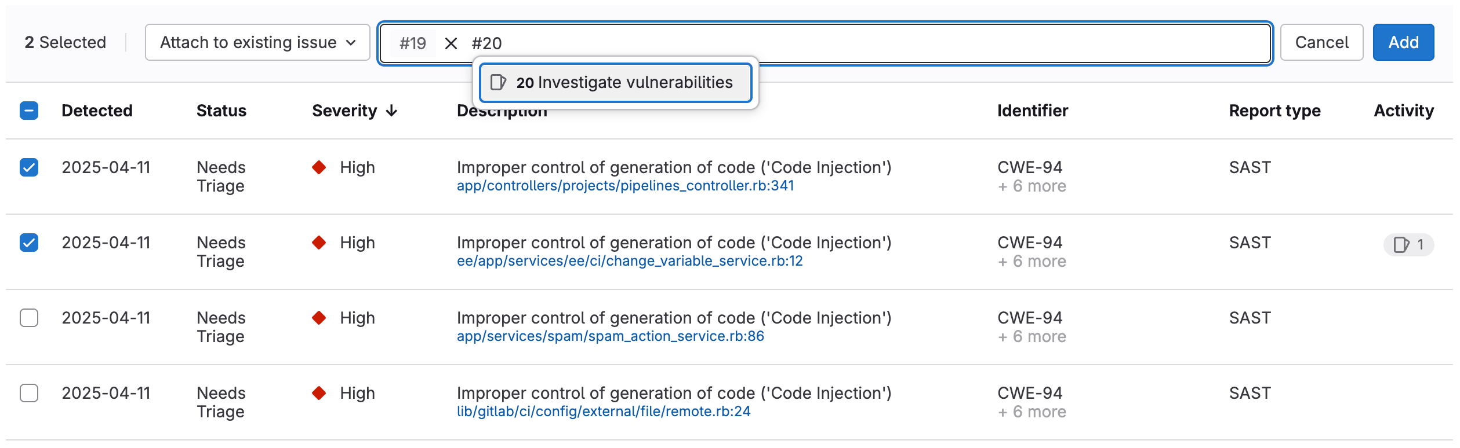Click the Cancel button
Viewport: 1460px width, 448px height.
click(x=1321, y=42)
